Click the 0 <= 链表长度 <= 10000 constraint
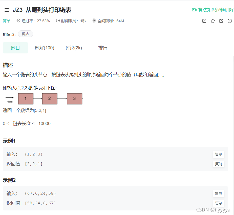The width and height of the screenshot is (234, 215). click(x=27, y=124)
